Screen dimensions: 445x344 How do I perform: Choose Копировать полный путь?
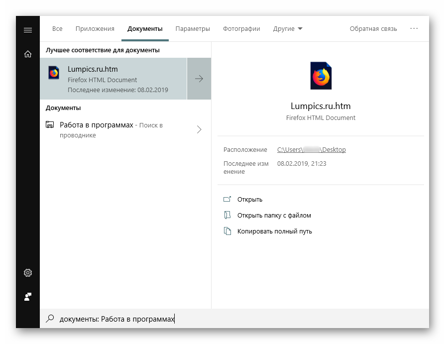[274, 231]
